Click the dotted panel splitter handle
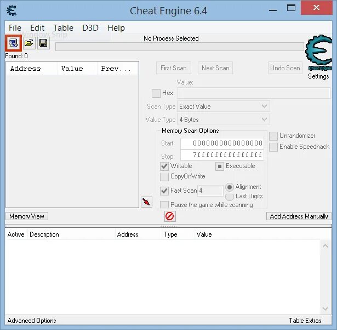Screen dimensions: 337x330 click(169, 226)
